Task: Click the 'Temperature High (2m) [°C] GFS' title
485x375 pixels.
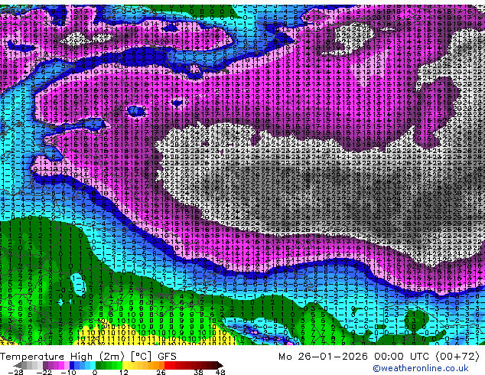Action: (x=88, y=357)
